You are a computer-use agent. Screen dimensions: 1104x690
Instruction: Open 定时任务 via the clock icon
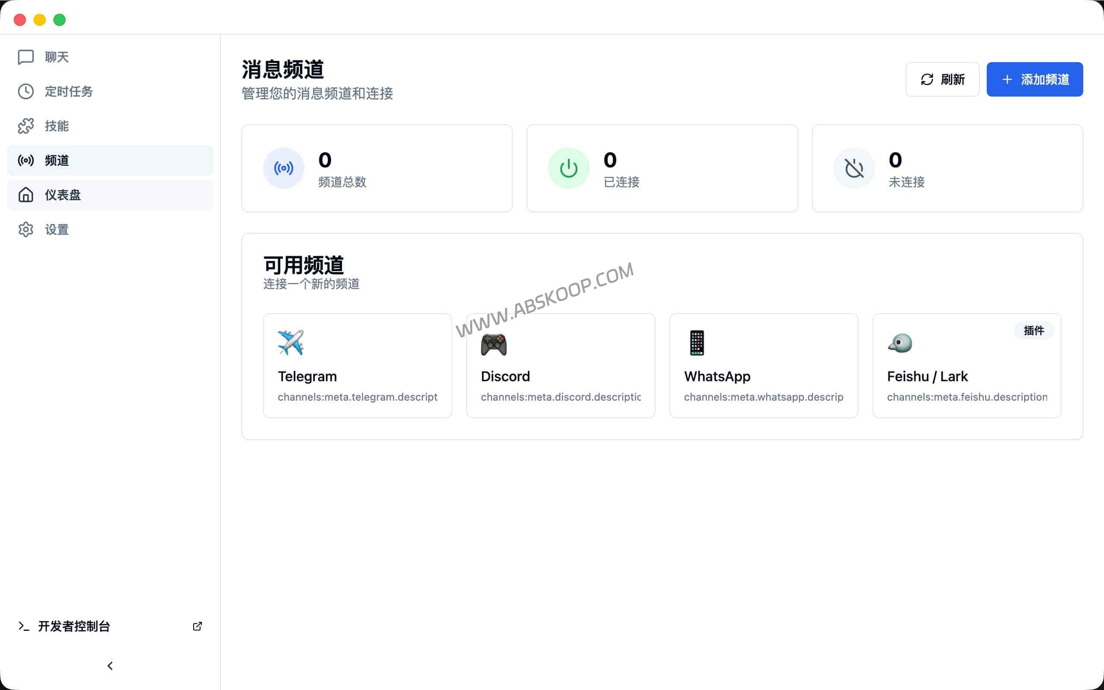[26, 91]
